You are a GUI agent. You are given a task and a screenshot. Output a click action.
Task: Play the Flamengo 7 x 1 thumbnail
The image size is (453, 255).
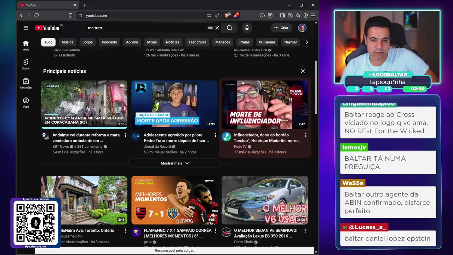pyautogui.click(x=174, y=200)
